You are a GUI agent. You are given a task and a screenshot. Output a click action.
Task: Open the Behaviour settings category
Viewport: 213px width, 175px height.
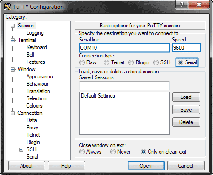37,84
